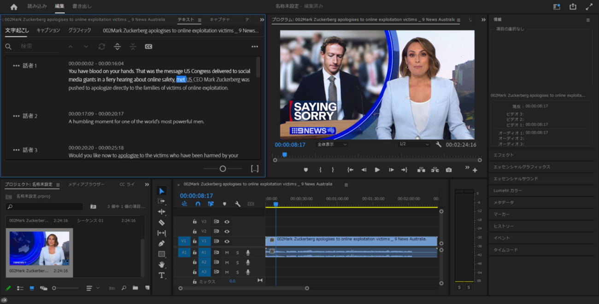
Task: Open options for speaker 話者 2
Action: [x=16, y=116]
